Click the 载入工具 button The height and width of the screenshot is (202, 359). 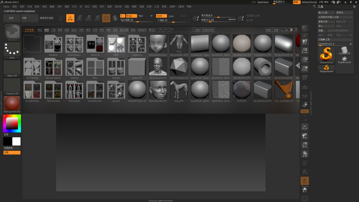pyautogui.click(x=326, y=13)
